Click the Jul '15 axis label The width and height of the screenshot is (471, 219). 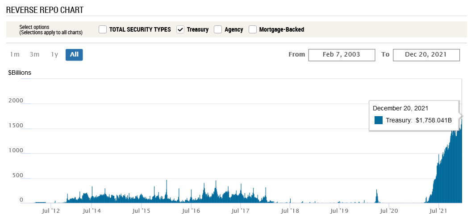tap(141, 211)
